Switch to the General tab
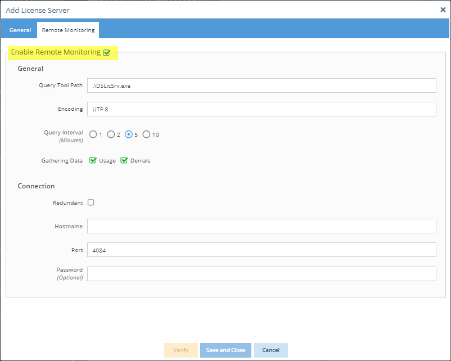 20,30
